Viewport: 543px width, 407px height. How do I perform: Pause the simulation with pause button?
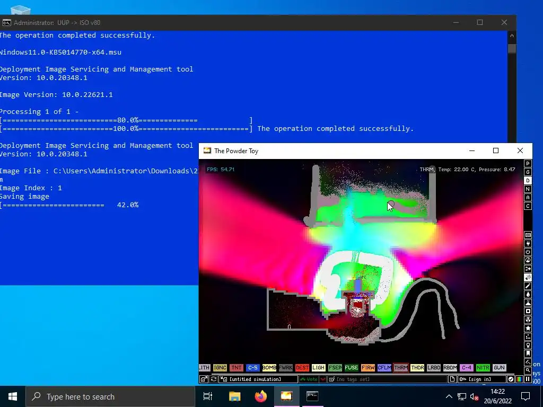click(x=528, y=379)
